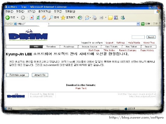Open the 즐겨찾기(A) menu
Viewport: 166px width, 124px height.
coord(45,11)
